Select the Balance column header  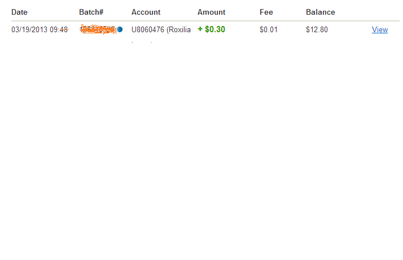[x=321, y=12]
